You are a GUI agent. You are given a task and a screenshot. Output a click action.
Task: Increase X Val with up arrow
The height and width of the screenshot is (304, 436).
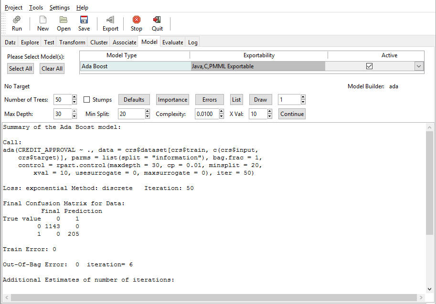point(269,111)
